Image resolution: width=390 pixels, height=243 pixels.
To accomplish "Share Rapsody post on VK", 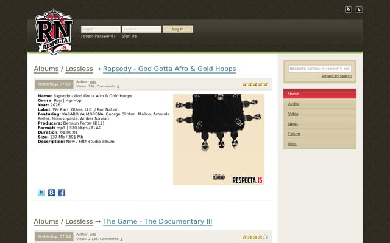I will [x=51, y=193].
